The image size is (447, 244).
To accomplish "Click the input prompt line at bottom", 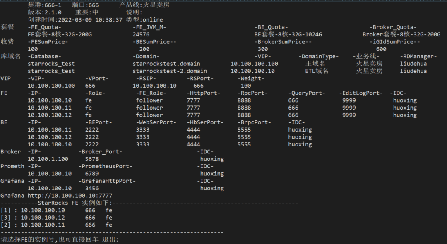I will (60, 239).
